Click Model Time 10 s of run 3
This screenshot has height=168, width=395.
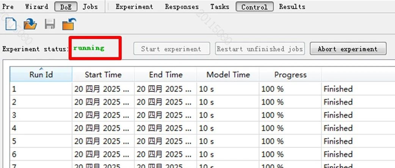[x=228, y=115]
